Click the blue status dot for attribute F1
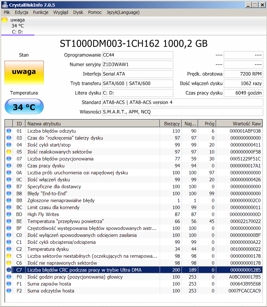Viewport: 267px width, 307px height. point(9,284)
